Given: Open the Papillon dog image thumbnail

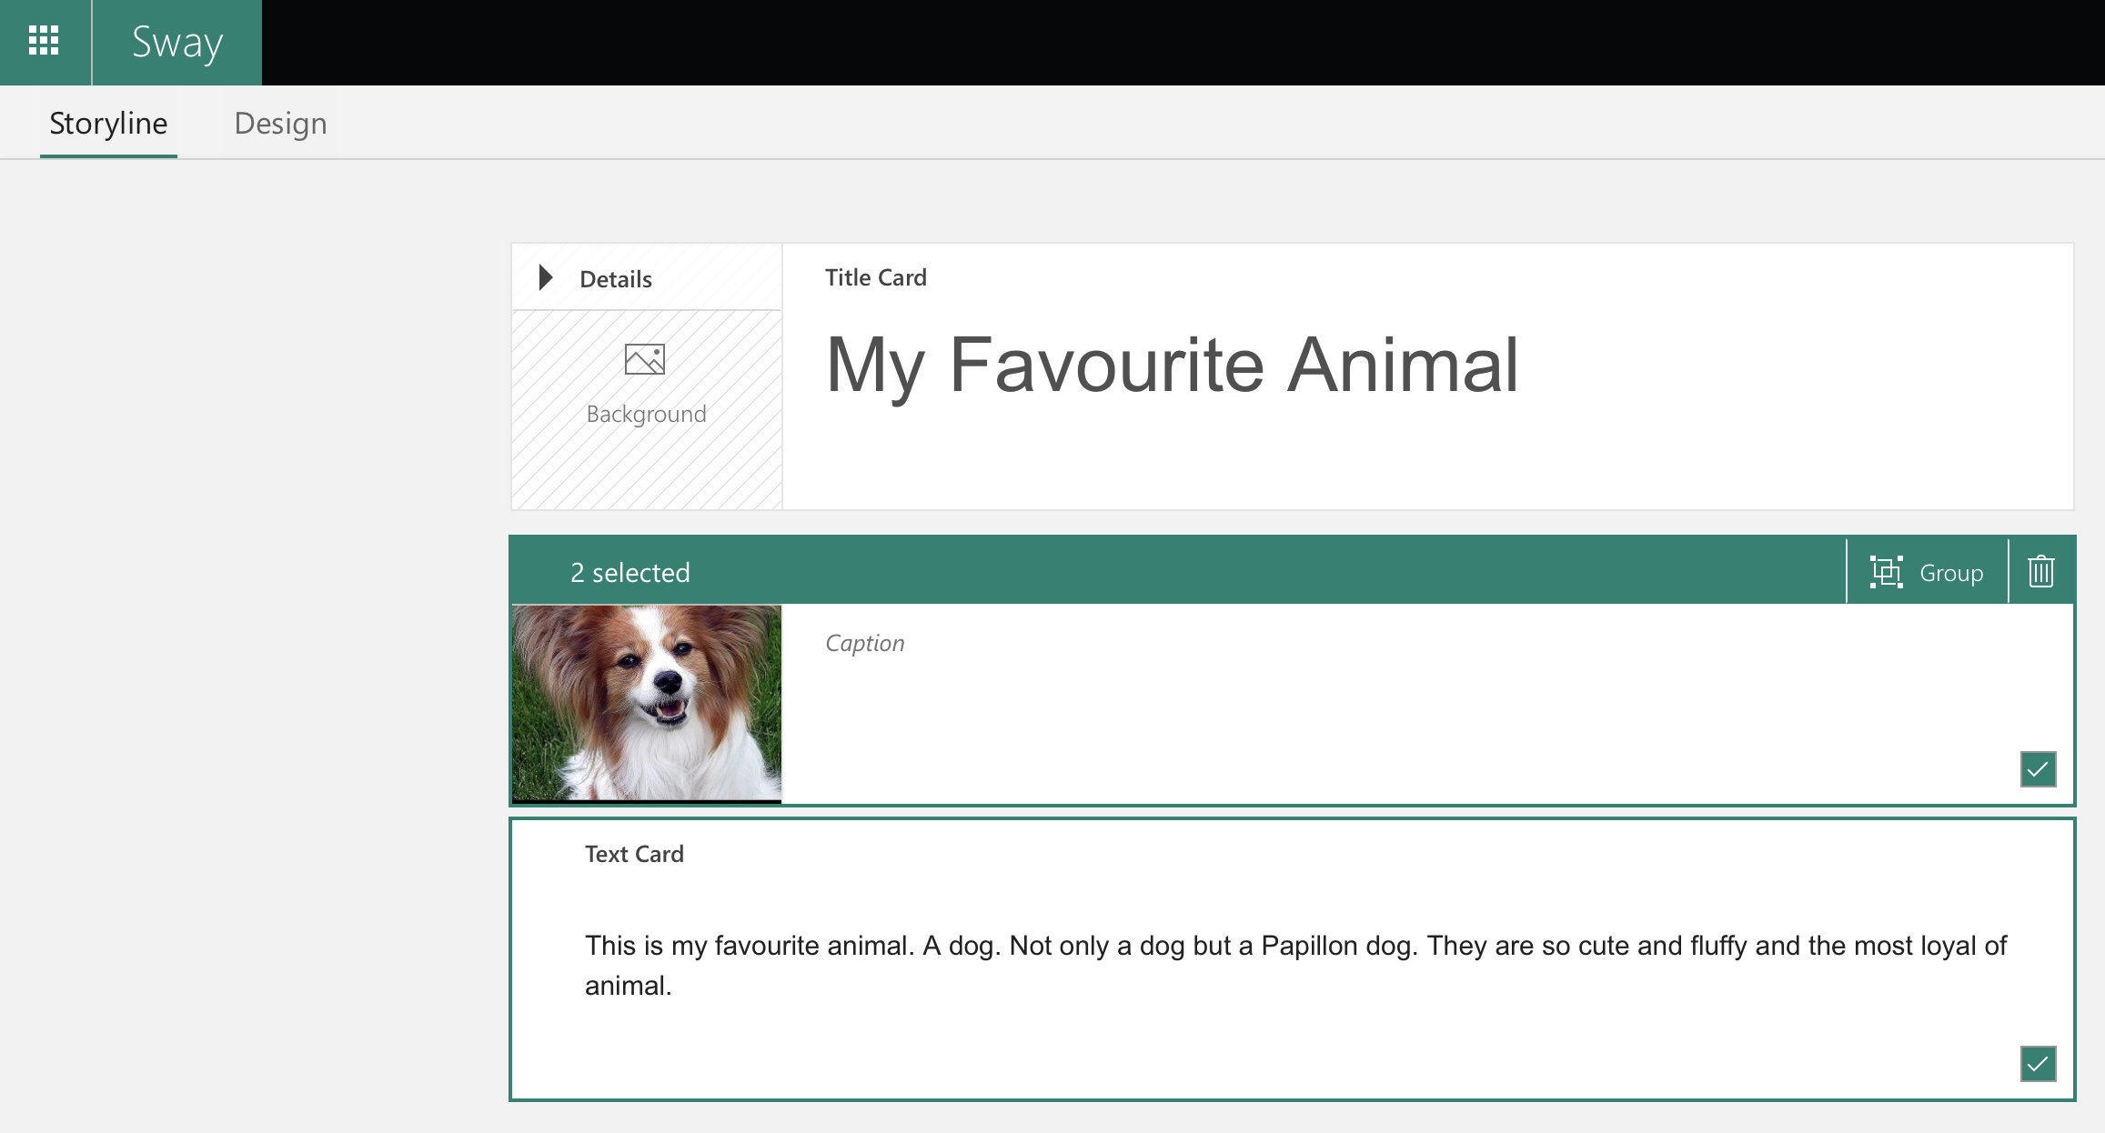Looking at the screenshot, I should [647, 703].
